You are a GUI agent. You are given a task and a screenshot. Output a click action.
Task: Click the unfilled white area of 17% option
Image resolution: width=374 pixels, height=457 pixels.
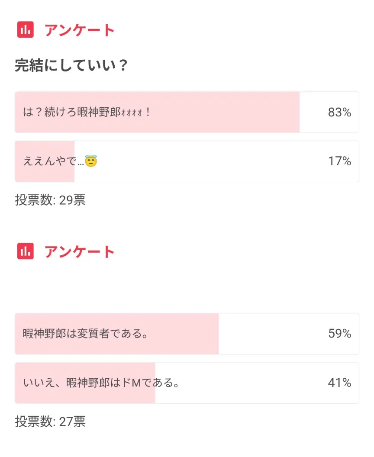coord(216,161)
